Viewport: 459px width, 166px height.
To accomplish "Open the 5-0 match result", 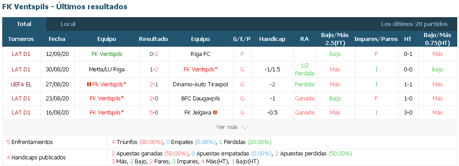I will coord(154,112).
